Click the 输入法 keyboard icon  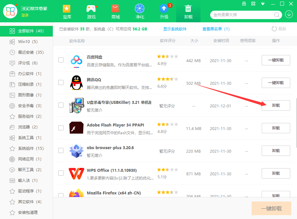pos(12,181)
